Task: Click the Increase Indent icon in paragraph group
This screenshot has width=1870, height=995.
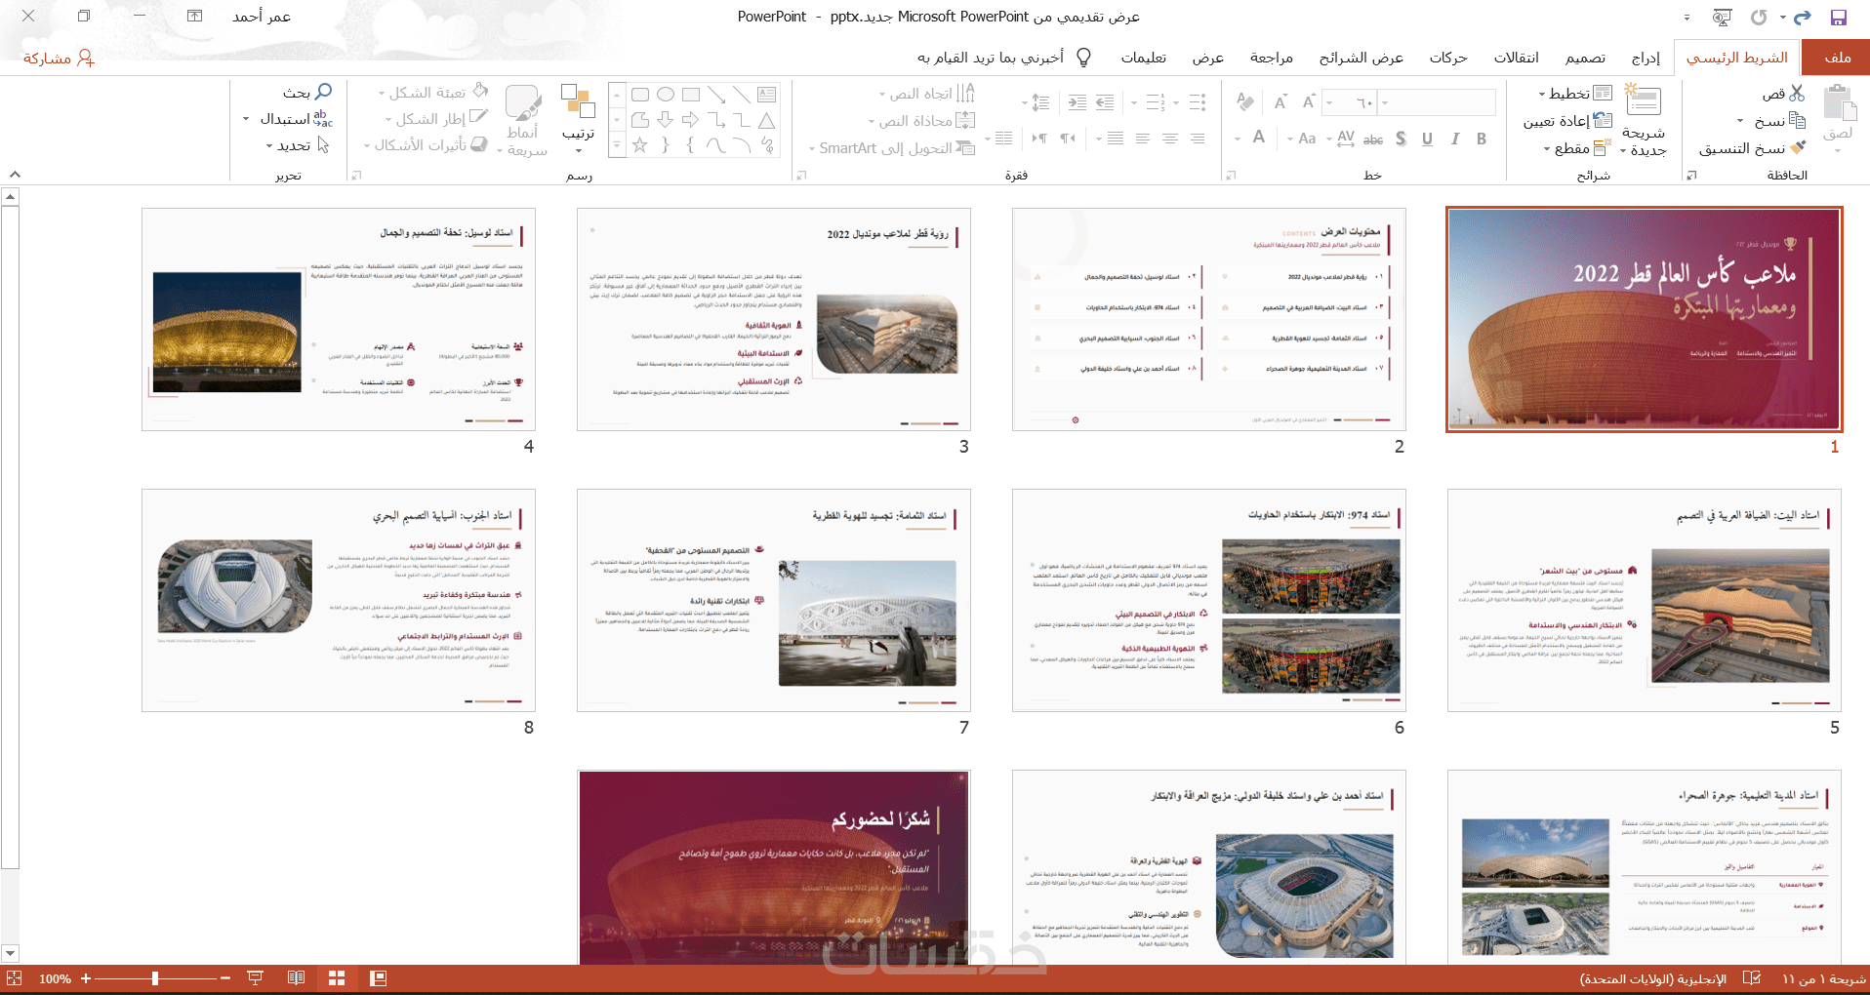Action: pos(1077,101)
